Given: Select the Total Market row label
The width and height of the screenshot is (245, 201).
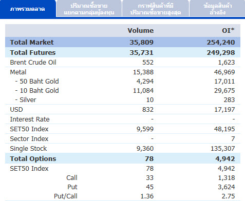Looking at the screenshot, I should tap(32, 42).
